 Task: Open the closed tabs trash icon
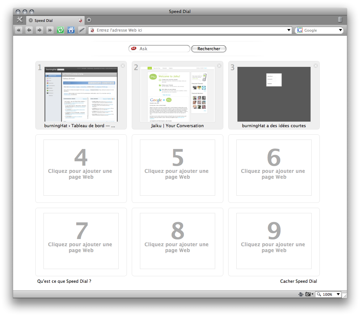[x=340, y=20]
